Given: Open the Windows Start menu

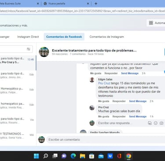Looking at the screenshot, I should coord(37,156).
